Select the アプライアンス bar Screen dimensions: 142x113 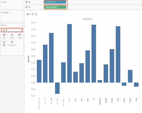pyautogui.click(x=39, y=71)
